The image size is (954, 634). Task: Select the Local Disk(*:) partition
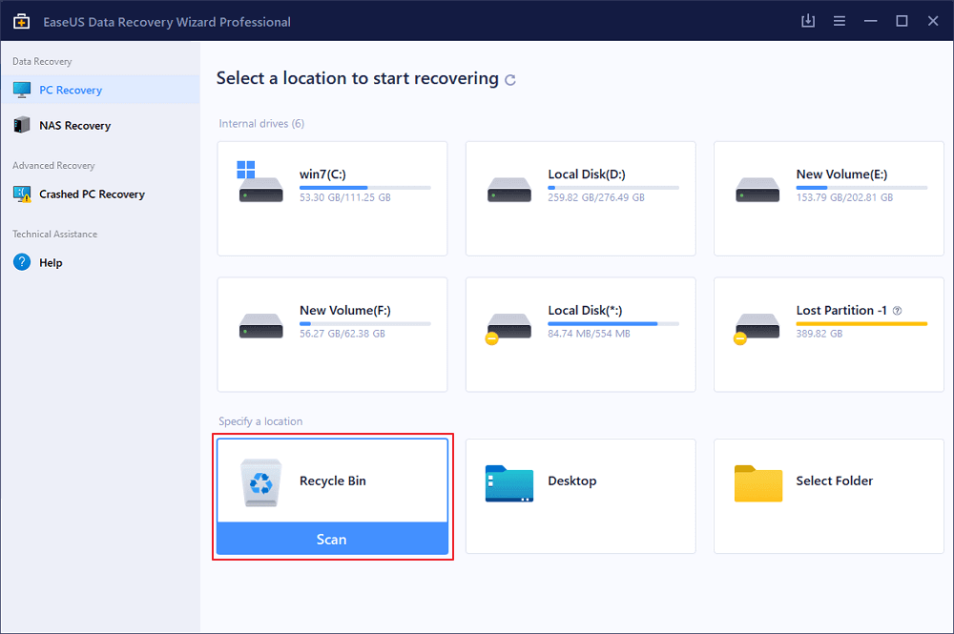pos(580,334)
